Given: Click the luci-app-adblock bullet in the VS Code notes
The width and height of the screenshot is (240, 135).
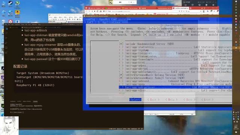Looking at the screenshot, I should click(x=36, y=30).
